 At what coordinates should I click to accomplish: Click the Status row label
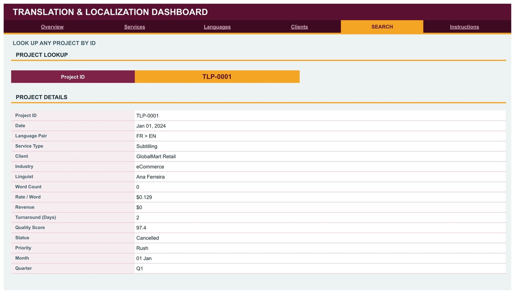[22, 238]
